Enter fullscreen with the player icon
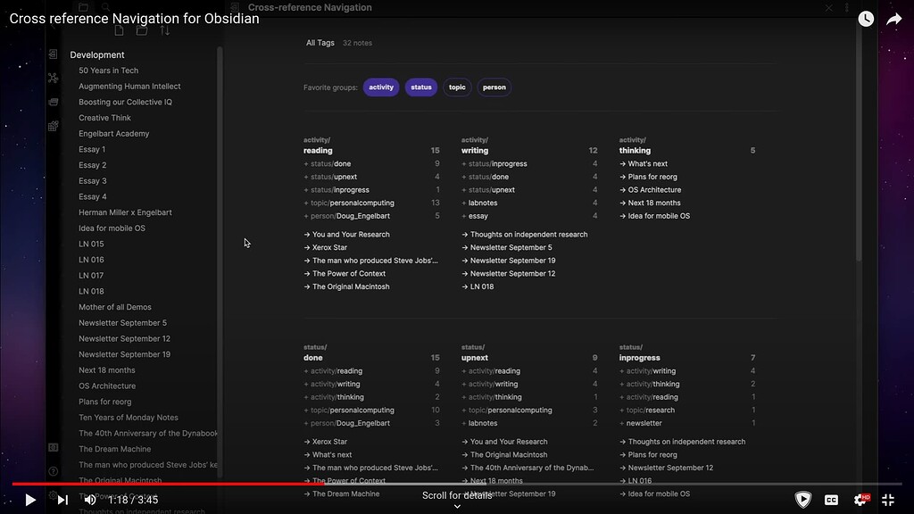This screenshot has height=514, width=914. (888, 500)
